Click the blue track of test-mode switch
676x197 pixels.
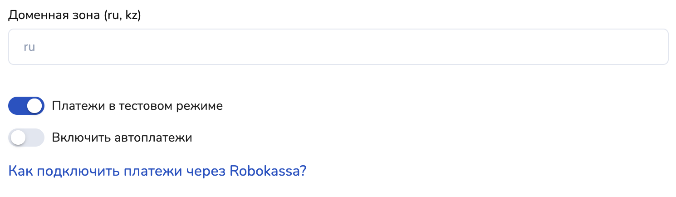(17, 106)
